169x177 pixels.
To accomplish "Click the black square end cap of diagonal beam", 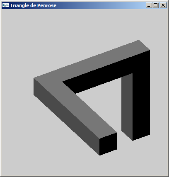I will [108, 144].
